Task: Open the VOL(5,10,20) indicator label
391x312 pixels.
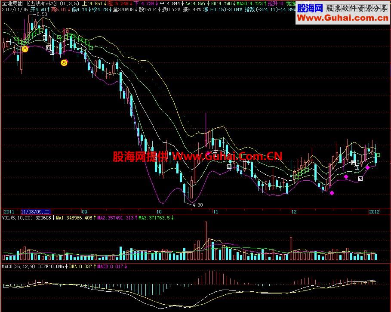Action: coord(17,218)
